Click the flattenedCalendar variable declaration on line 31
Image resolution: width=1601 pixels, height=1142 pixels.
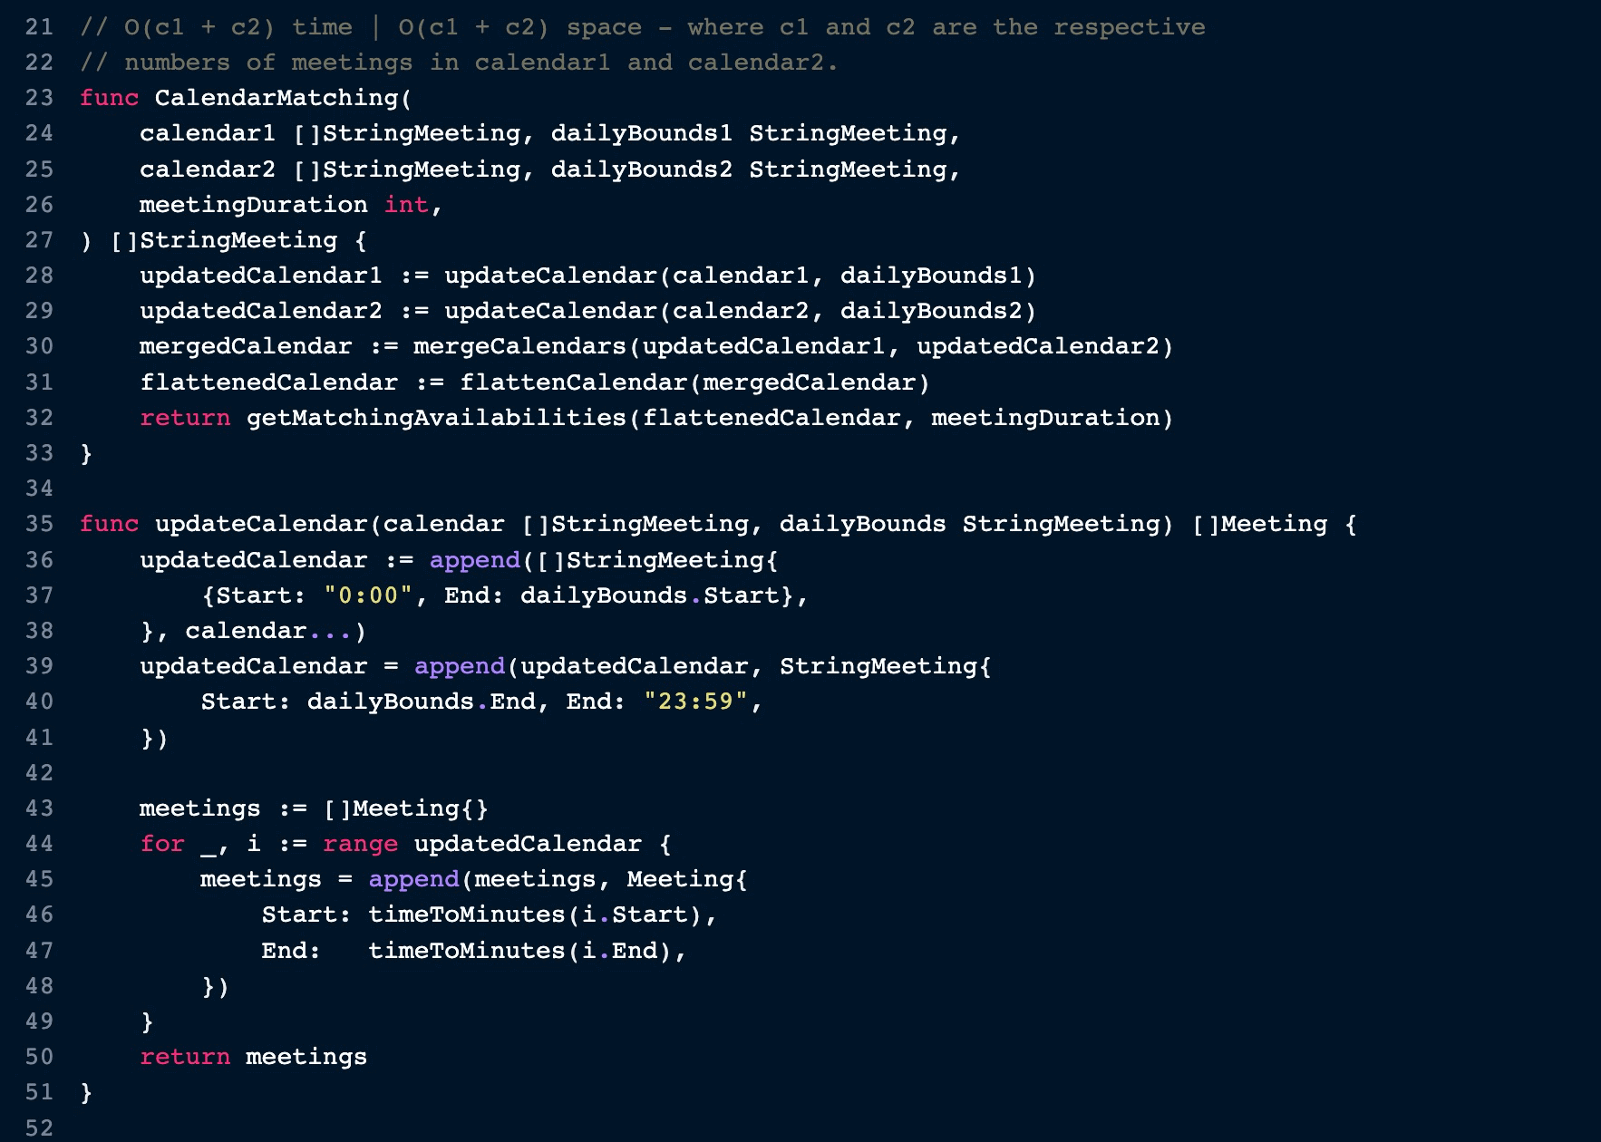click(268, 382)
